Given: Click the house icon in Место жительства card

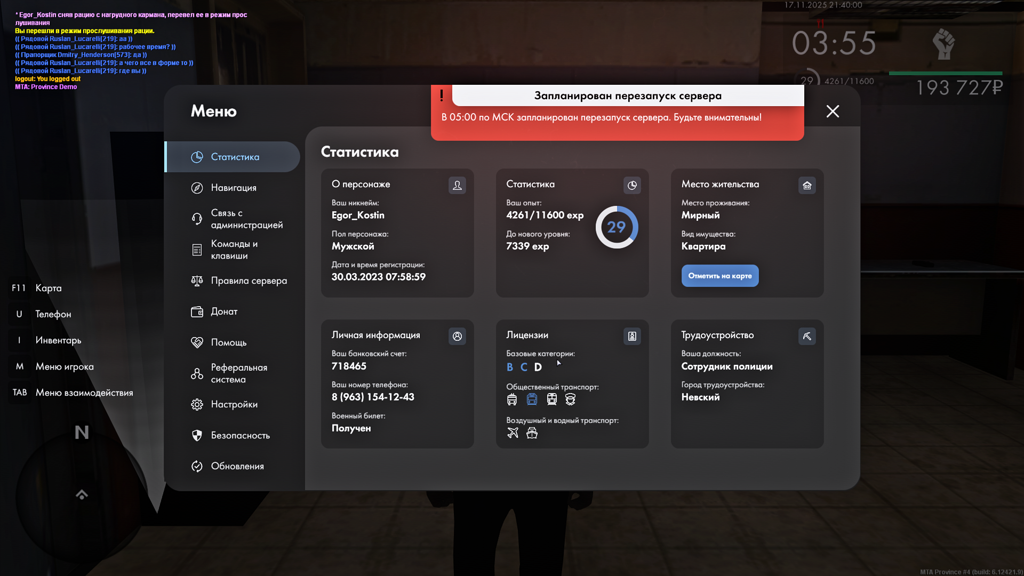Looking at the screenshot, I should tap(807, 185).
